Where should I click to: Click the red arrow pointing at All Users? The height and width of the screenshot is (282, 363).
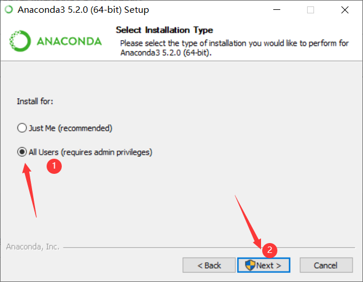30,190
